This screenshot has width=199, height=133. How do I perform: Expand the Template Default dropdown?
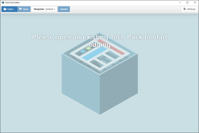(x=44, y=9)
